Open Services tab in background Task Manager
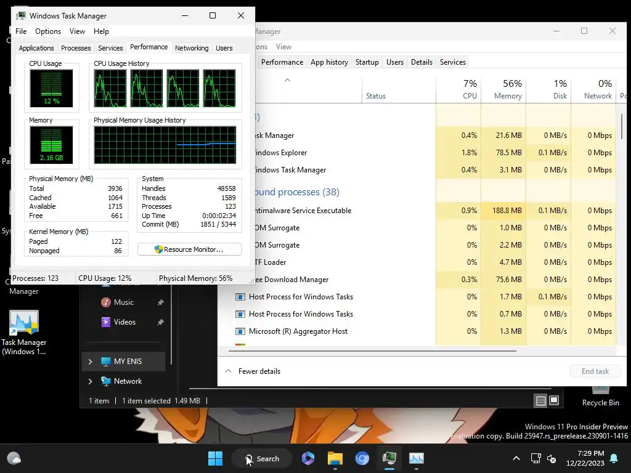The image size is (631, 473). click(x=452, y=62)
